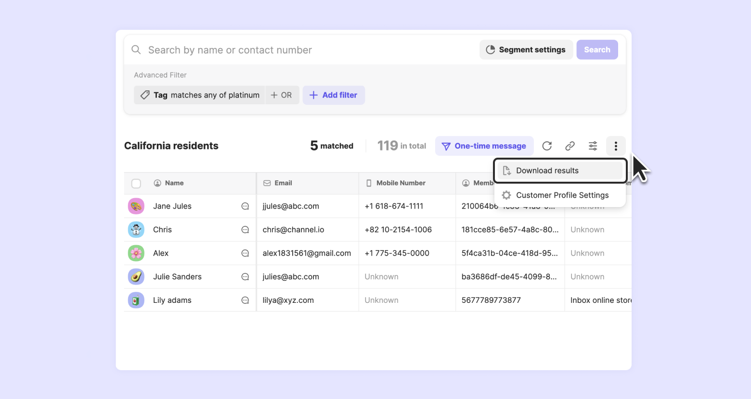The height and width of the screenshot is (399, 751).
Task: Open column settings sliders icon
Action: [593, 146]
